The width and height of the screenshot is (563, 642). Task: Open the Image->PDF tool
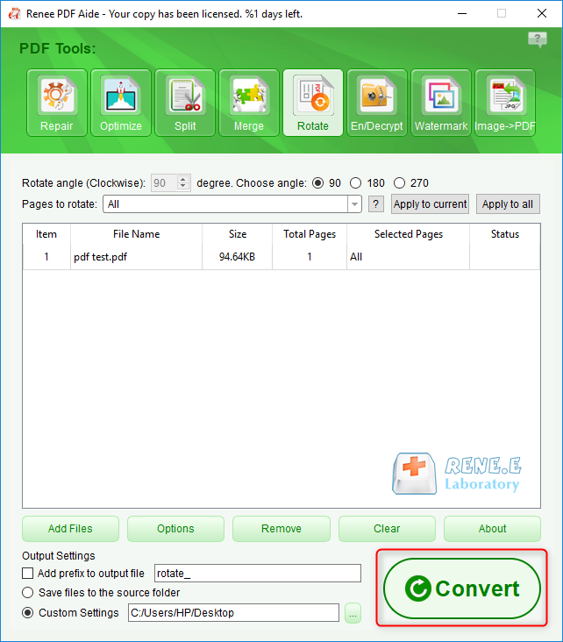click(505, 103)
